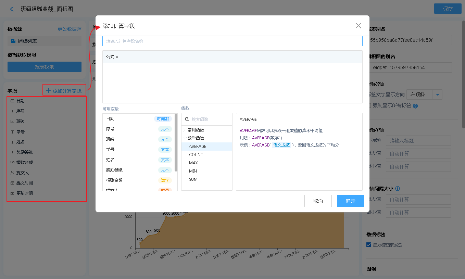This screenshot has height=279, width=465.
Task: Enable the 强制显示所有标签 checkbox
Action: (x=369, y=105)
